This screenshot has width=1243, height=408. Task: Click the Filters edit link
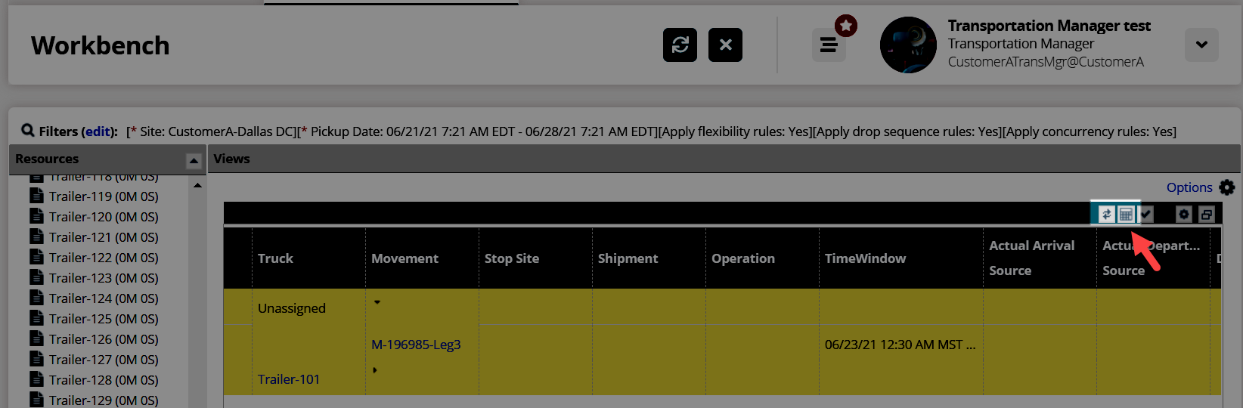[x=98, y=131]
